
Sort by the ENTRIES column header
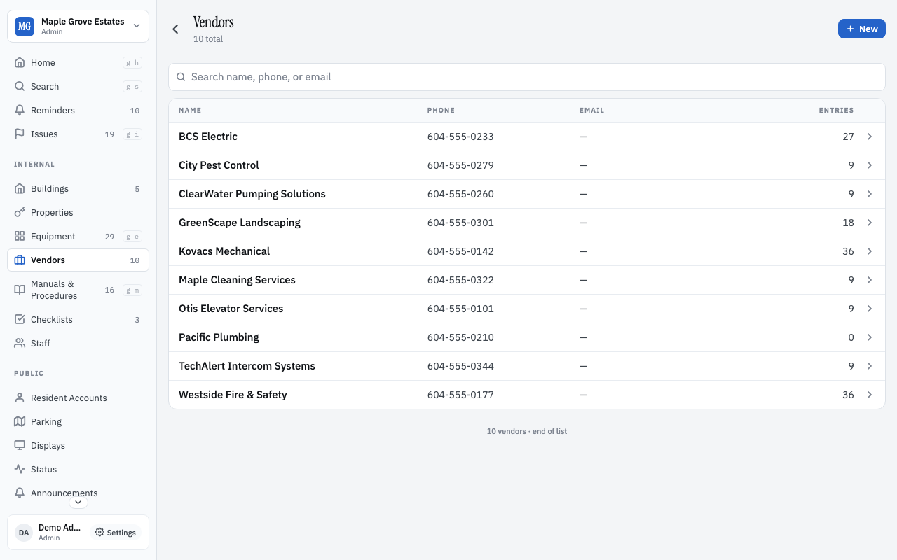point(836,111)
